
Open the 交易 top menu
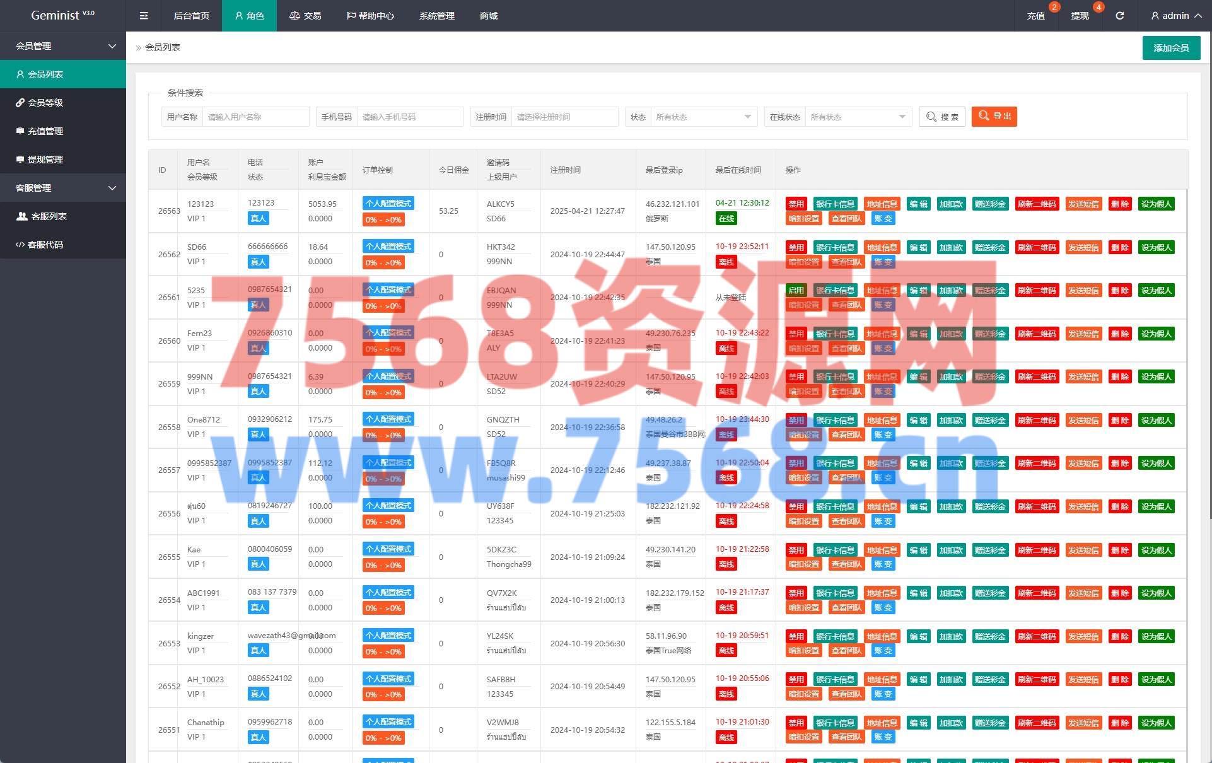(305, 16)
